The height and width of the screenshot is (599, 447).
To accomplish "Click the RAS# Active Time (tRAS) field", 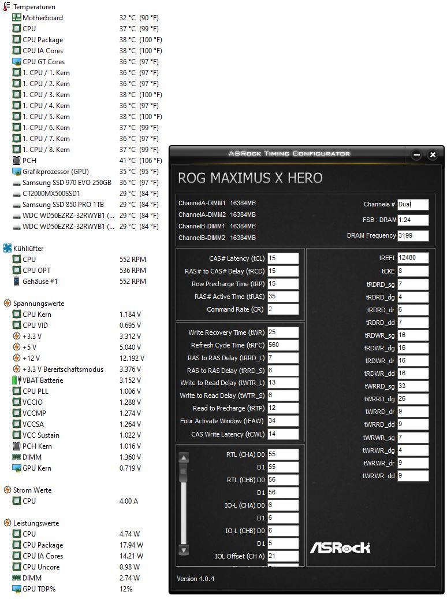I will (x=283, y=297).
